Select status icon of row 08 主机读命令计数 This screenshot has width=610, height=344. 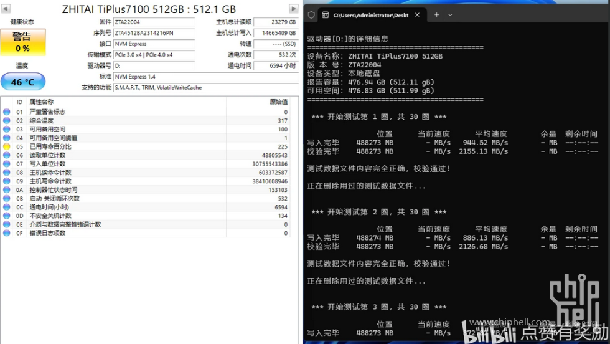7,172
